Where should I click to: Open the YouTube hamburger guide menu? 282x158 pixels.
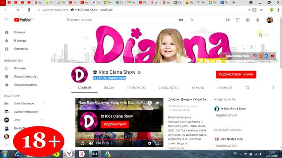click(7, 20)
